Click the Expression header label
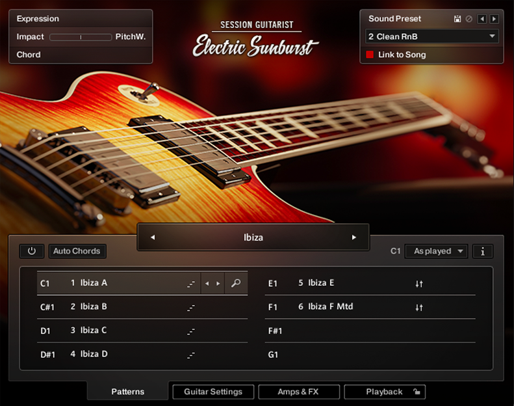This screenshot has height=406, width=514. tap(38, 19)
